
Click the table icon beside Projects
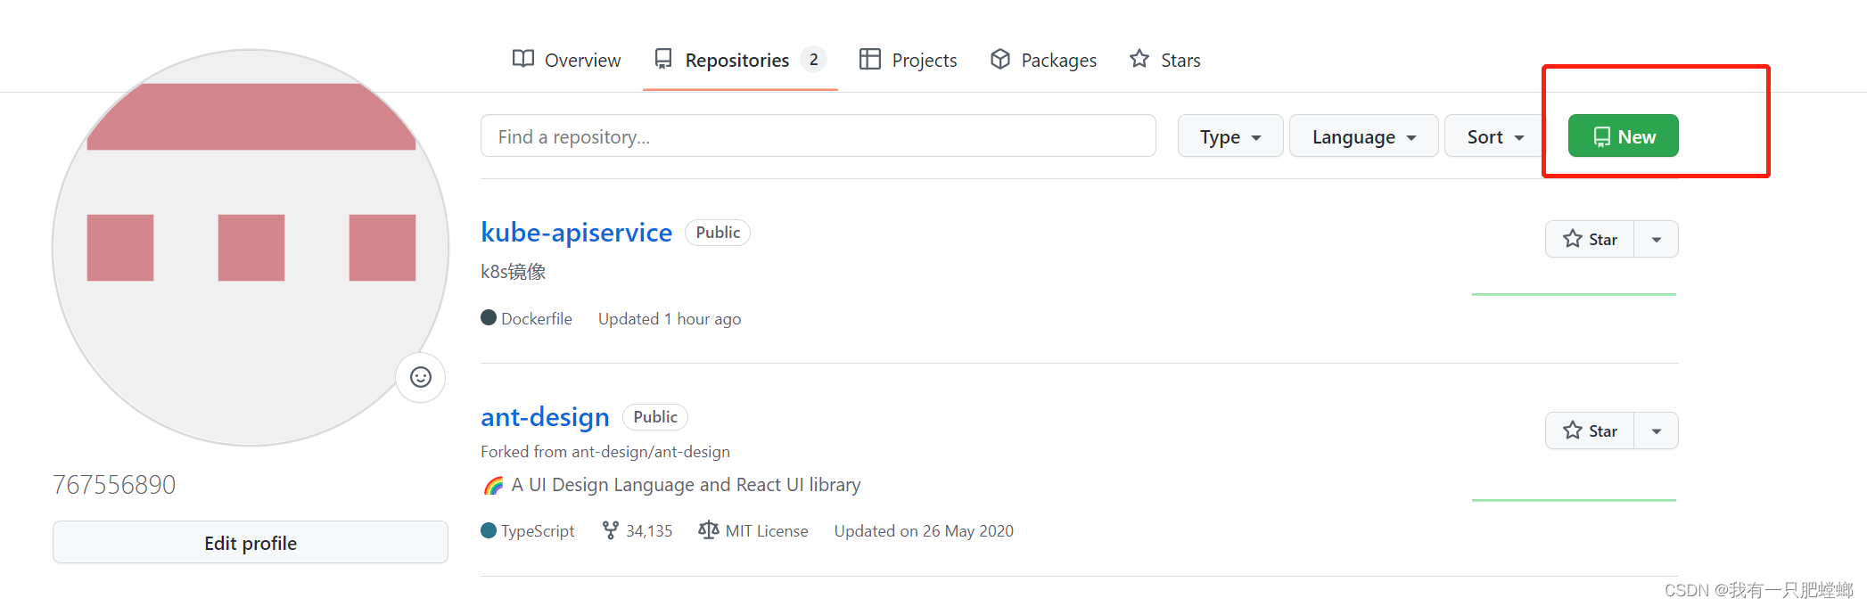(869, 59)
